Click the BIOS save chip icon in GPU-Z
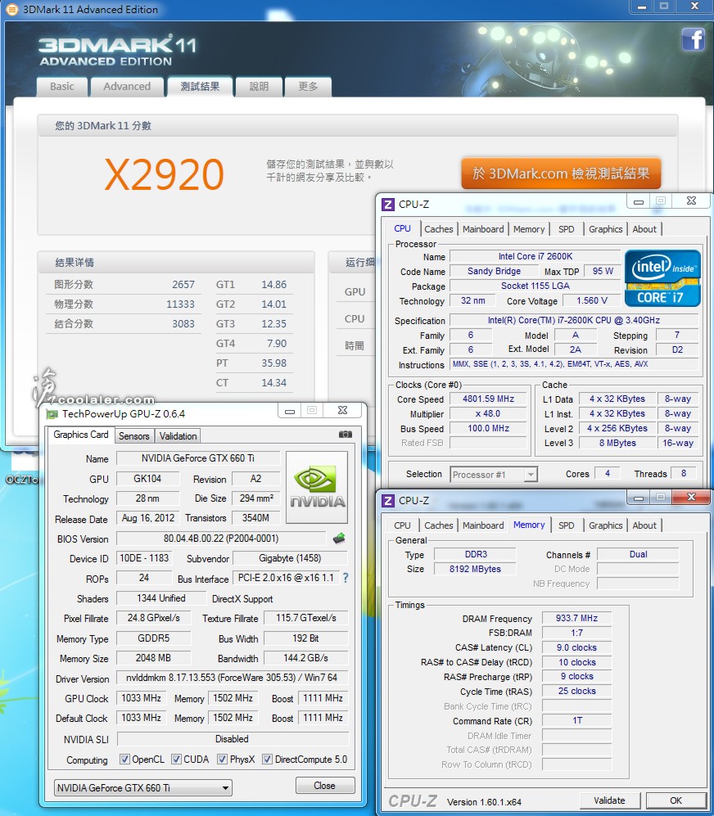 point(339,538)
